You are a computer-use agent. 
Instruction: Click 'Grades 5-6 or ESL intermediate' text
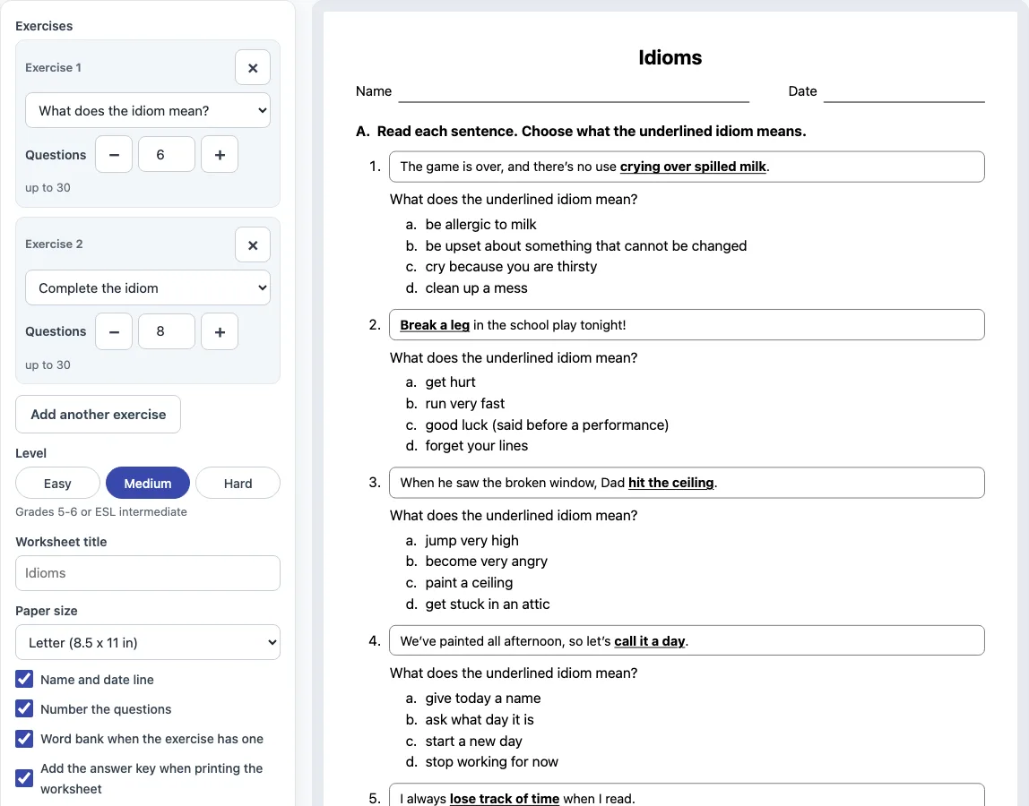tap(101, 511)
